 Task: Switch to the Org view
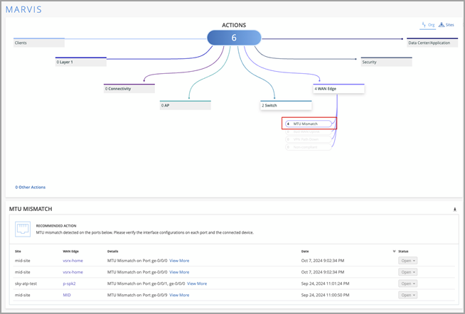click(x=427, y=24)
